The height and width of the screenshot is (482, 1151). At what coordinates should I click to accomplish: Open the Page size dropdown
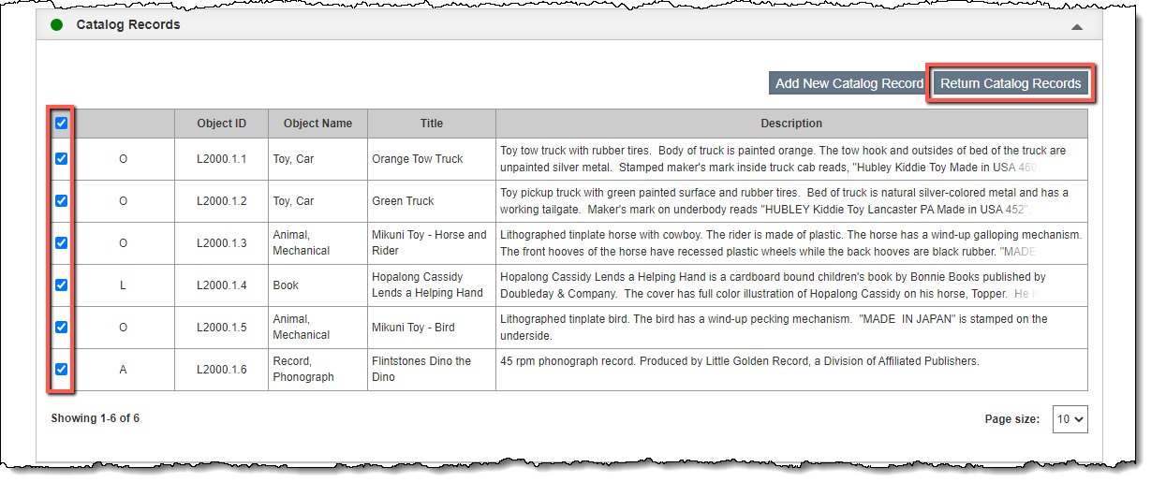click(x=1070, y=419)
